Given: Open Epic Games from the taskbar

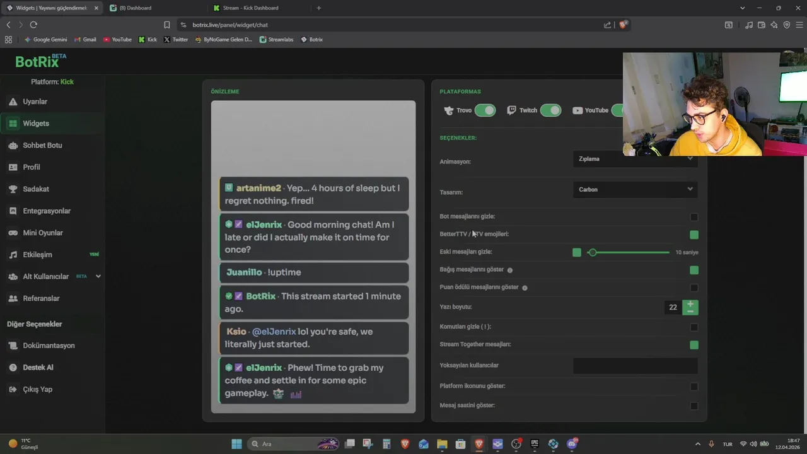Looking at the screenshot, I should point(535,444).
